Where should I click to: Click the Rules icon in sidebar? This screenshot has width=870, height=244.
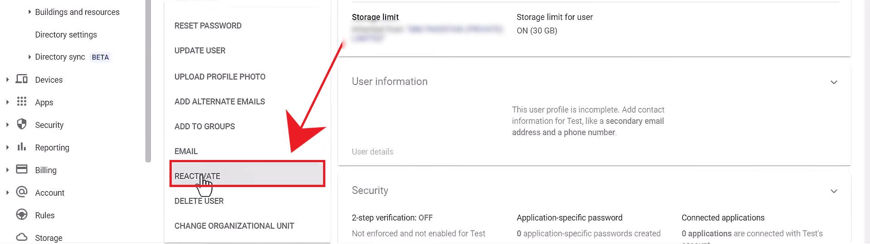pos(22,215)
